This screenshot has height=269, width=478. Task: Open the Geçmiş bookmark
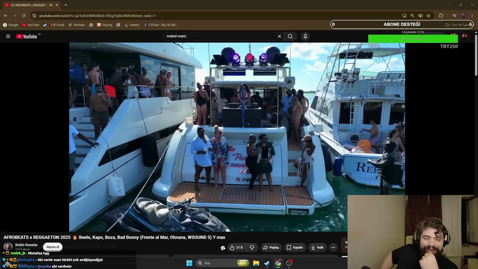(105, 25)
